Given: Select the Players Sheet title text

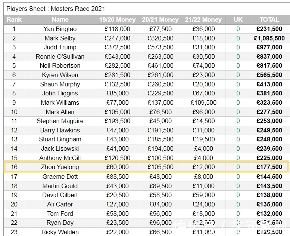Looking at the screenshot, I should [56, 9].
